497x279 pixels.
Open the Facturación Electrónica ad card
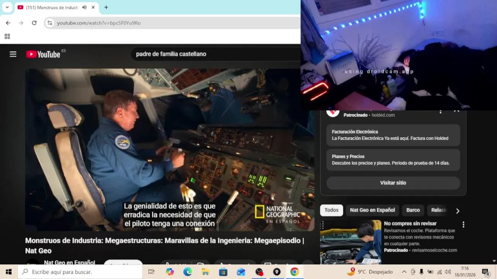393,135
